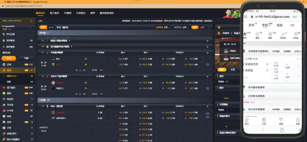Tap 關注 star icon on phone bottom bar

(247, 120)
